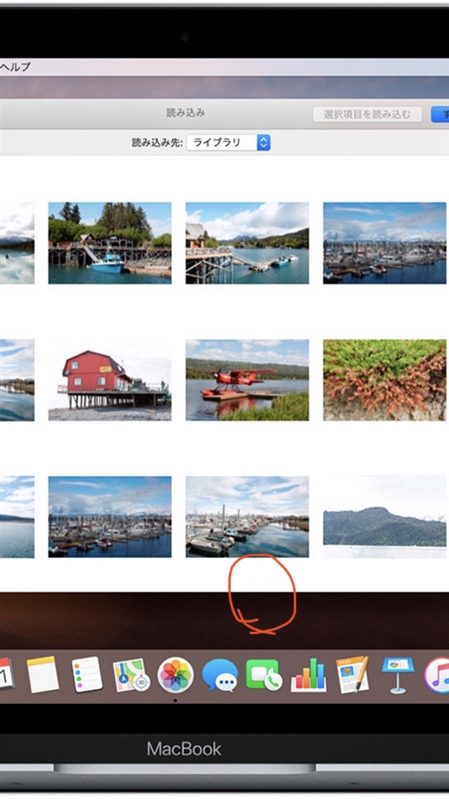Click the Photos app icon in Dock

175,675
